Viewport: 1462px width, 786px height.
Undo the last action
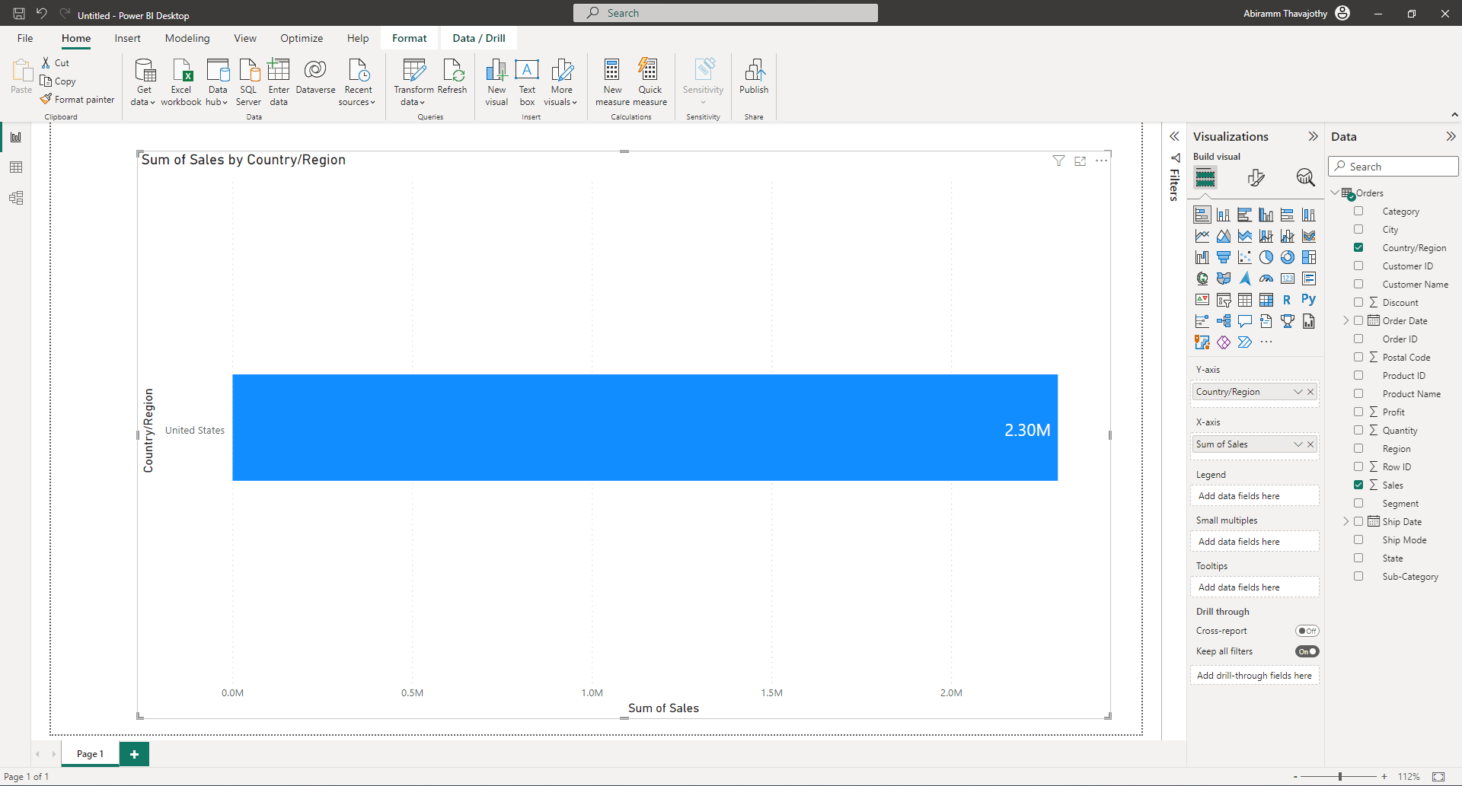(42, 14)
